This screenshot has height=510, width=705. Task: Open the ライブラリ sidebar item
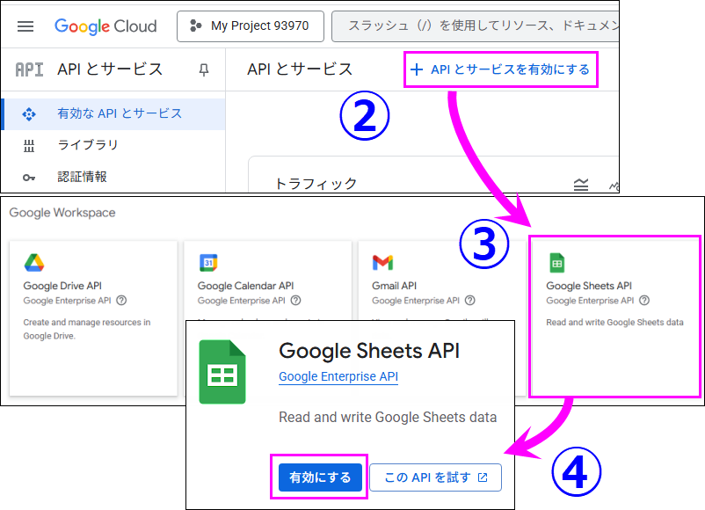[x=113, y=145]
